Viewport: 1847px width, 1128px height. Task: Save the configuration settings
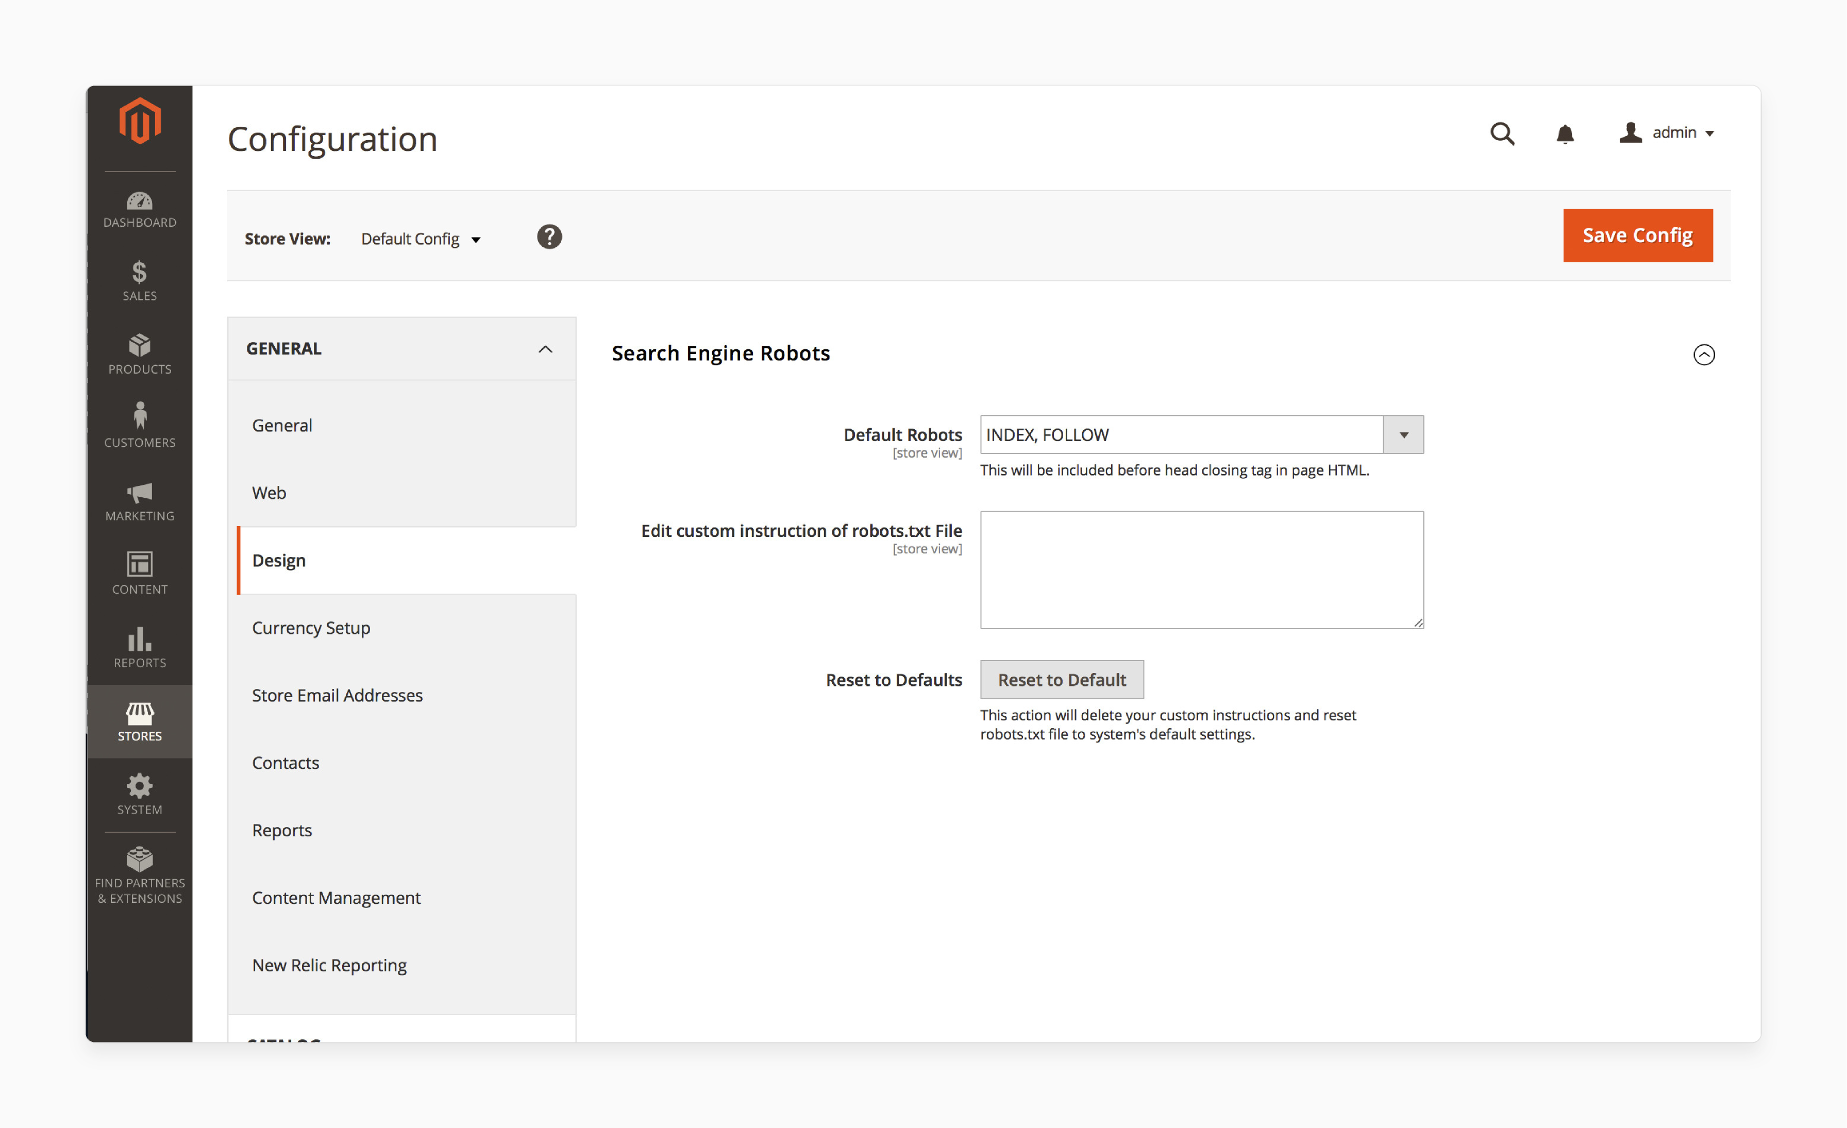pyautogui.click(x=1637, y=235)
